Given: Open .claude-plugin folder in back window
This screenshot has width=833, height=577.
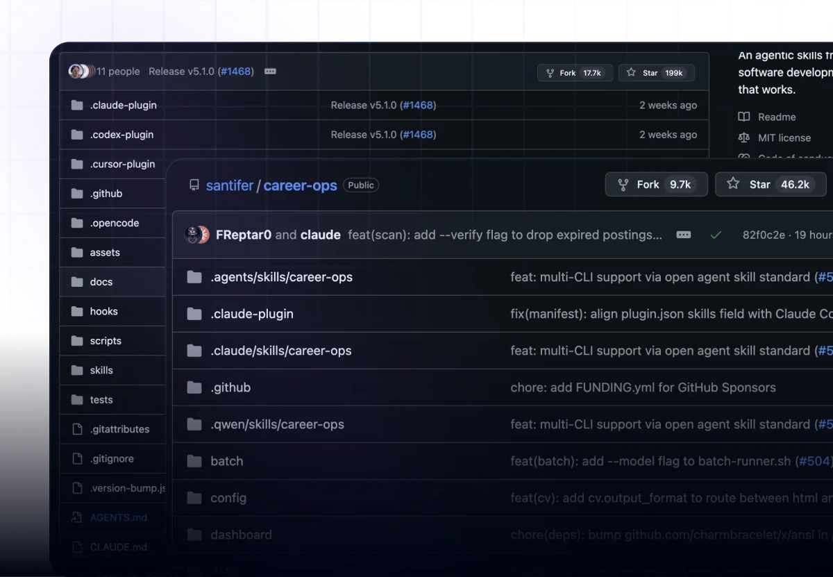Looking at the screenshot, I should click(123, 106).
